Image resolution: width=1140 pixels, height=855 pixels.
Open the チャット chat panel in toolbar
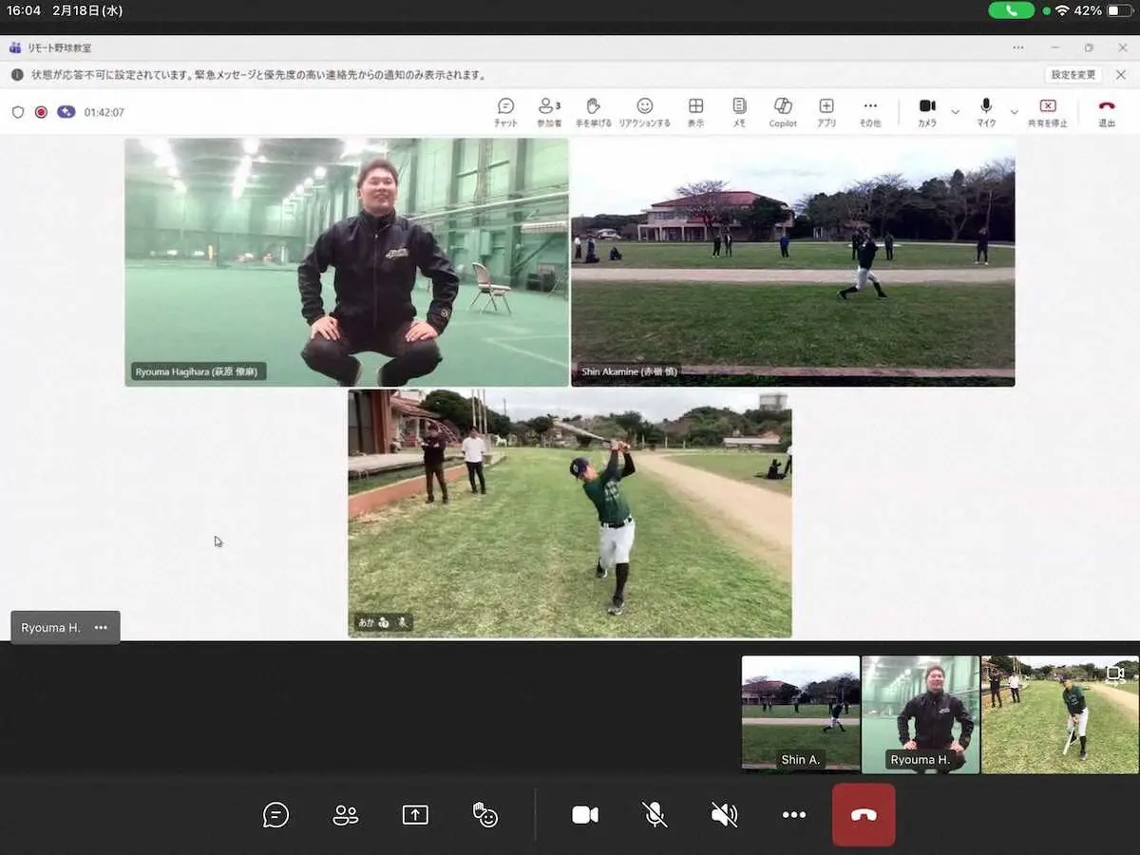(505, 111)
